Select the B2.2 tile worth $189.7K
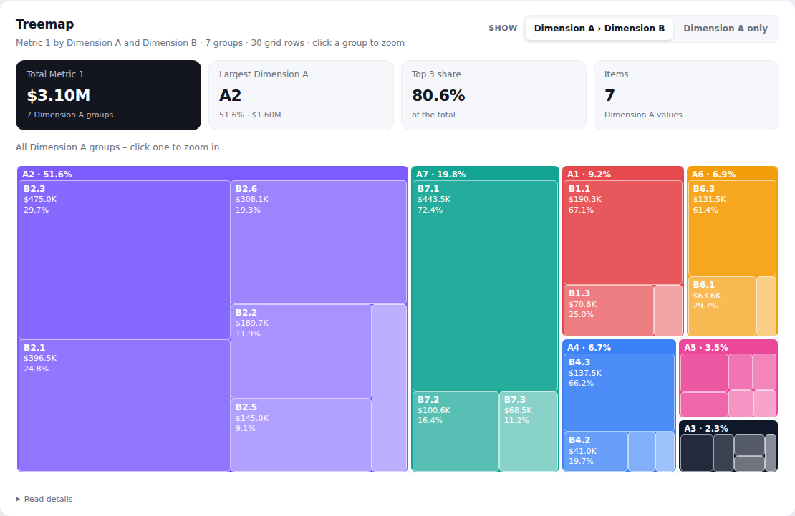 [301, 351]
